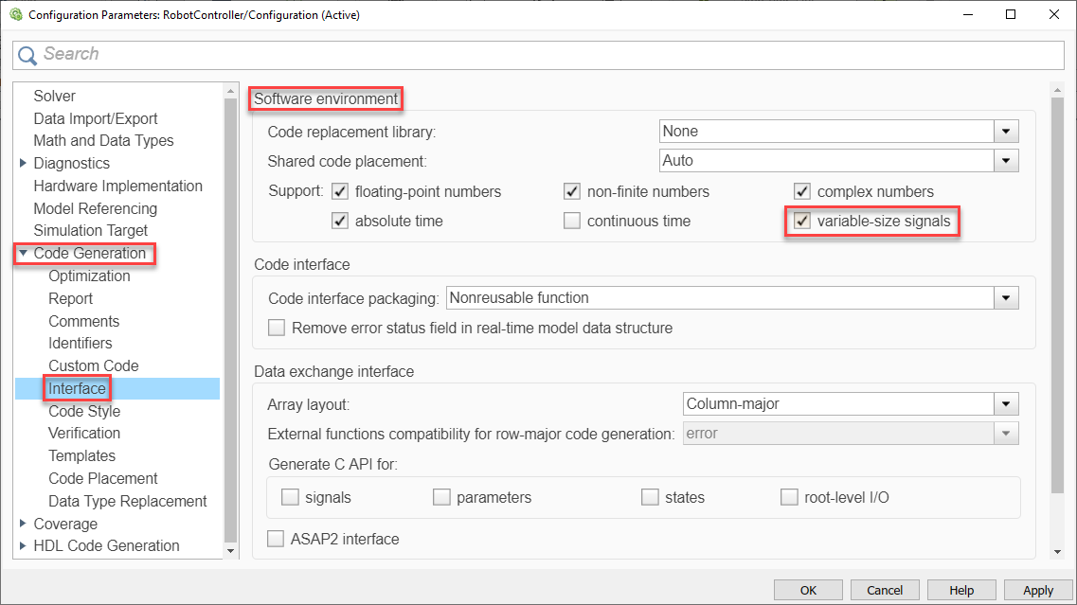The image size is (1077, 605).
Task: Open the Shared code placement dropdown
Action: pyautogui.click(x=1006, y=161)
